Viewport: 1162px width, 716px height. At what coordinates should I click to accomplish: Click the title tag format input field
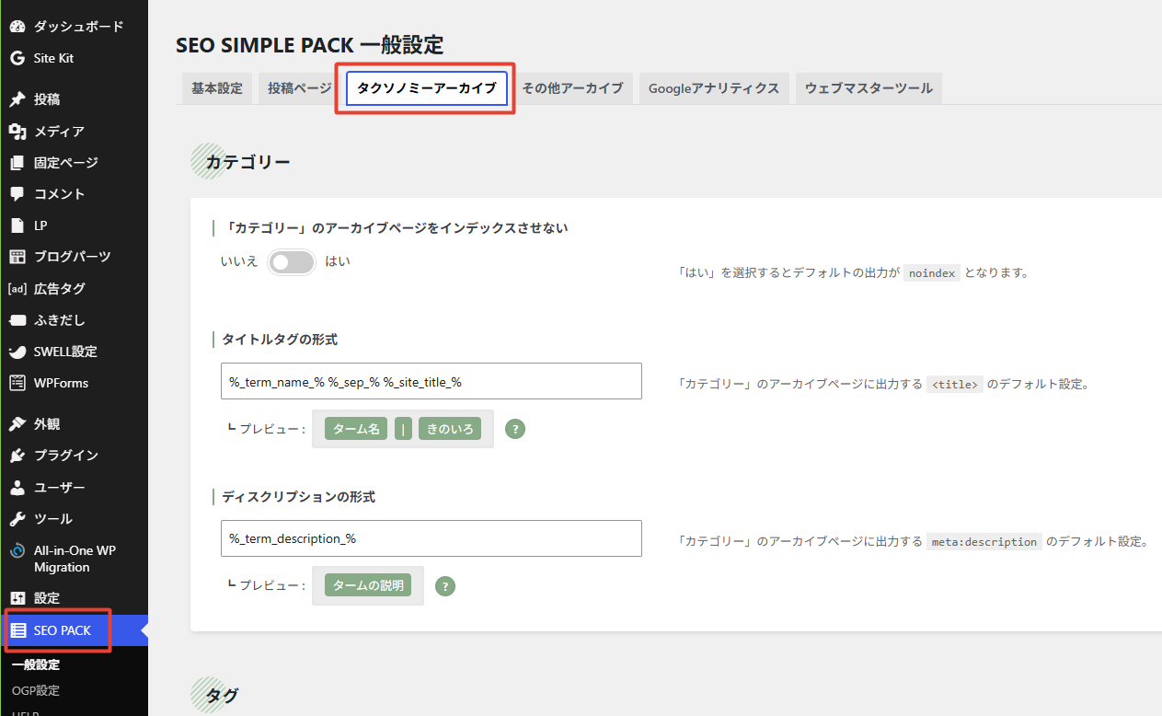coord(431,381)
